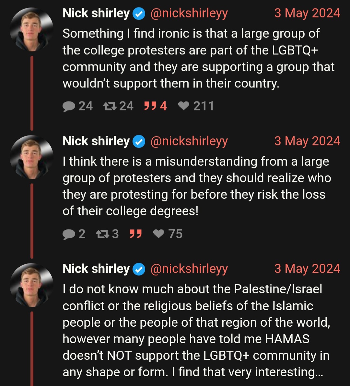The width and height of the screenshot is (350, 386).
Task: Open the first tweet's 3 May 2024 date link
Action: point(307,14)
